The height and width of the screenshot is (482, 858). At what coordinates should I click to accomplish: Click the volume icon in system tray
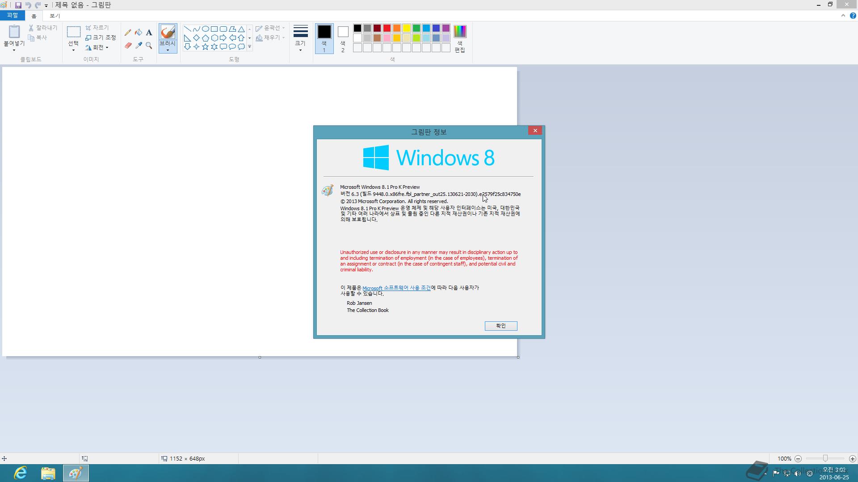coord(798,474)
